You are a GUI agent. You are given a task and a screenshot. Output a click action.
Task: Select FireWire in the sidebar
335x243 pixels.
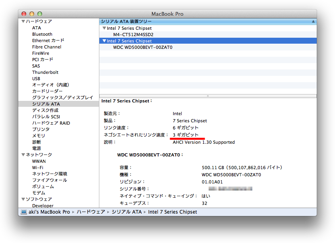pos(41,53)
